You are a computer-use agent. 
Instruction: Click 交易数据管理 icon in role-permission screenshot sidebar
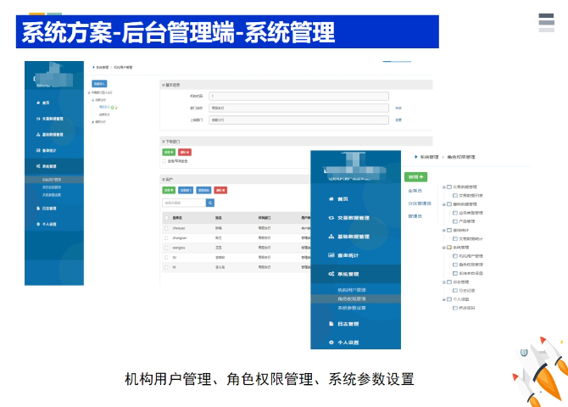point(331,218)
